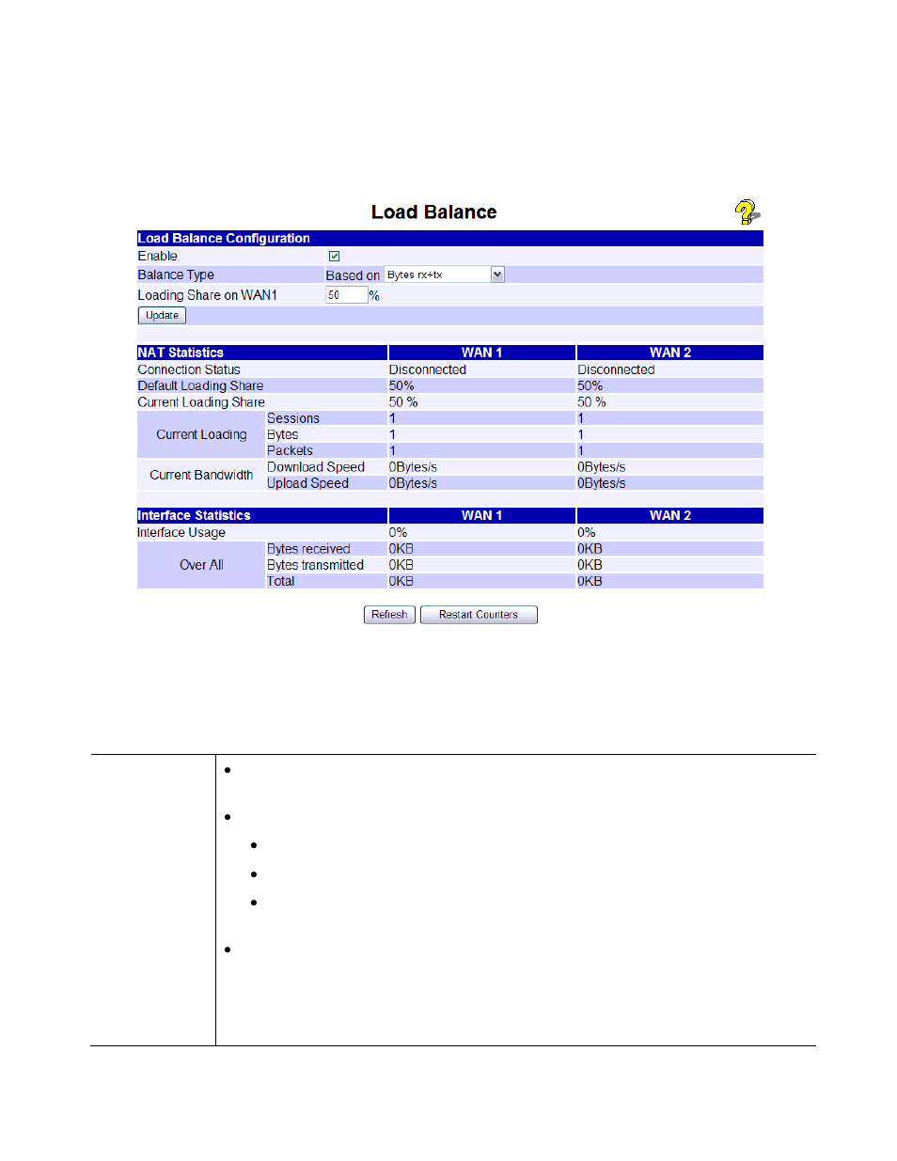897x1161 pixels.
Task: Toggle the Enable load balance checkbox
Action: point(334,256)
